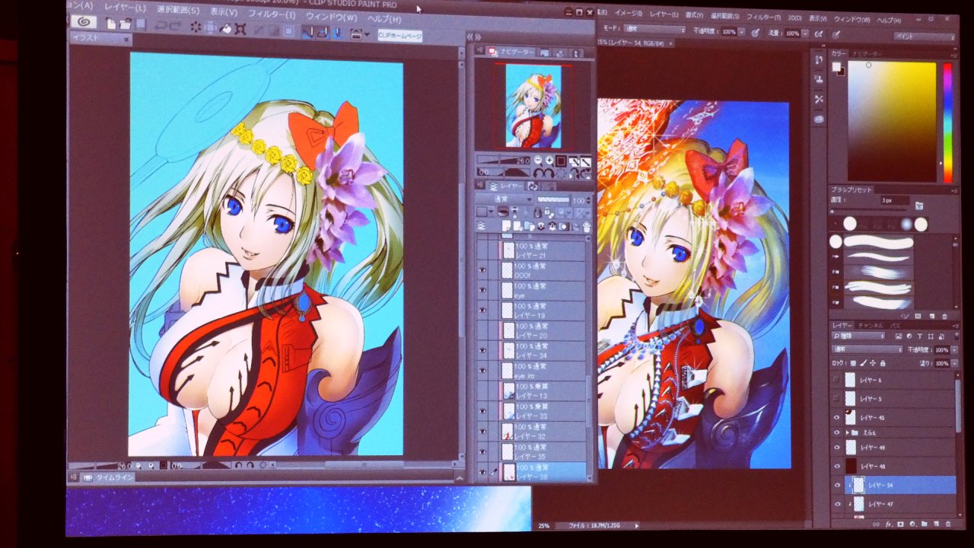Toggle visibility of レイヤー 33

[x=482, y=411]
